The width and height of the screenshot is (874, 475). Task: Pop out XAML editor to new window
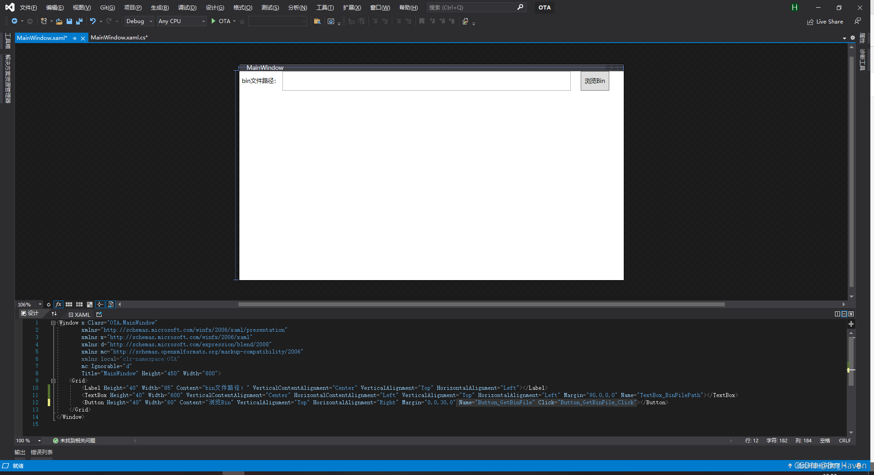(x=99, y=314)
